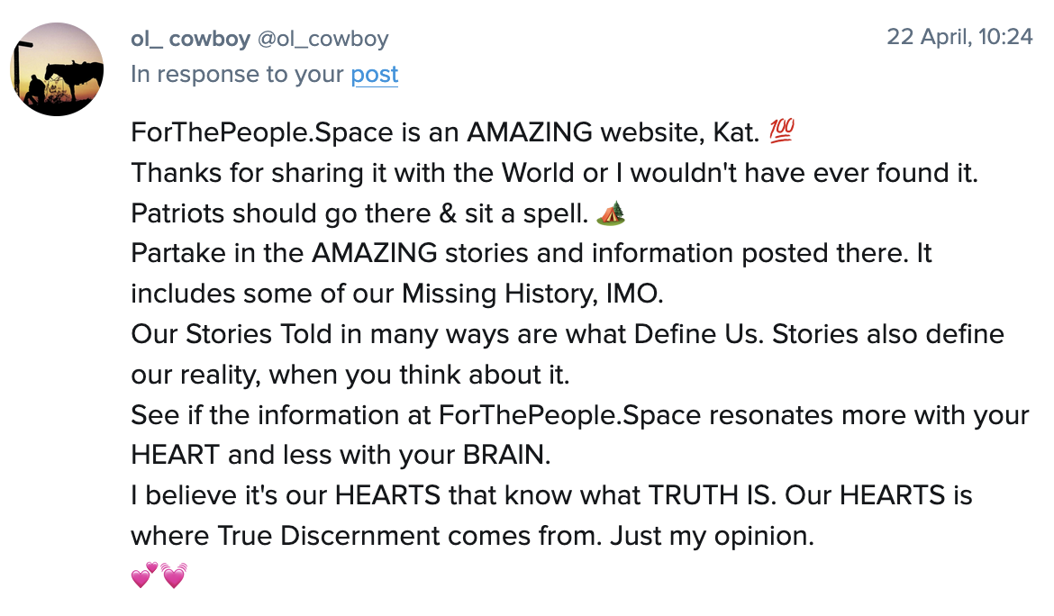The width and height of the screenshot is (1054, 616).
Task: Click the 22 April, 10:24 timestamp
Action: tap(959, 37)
